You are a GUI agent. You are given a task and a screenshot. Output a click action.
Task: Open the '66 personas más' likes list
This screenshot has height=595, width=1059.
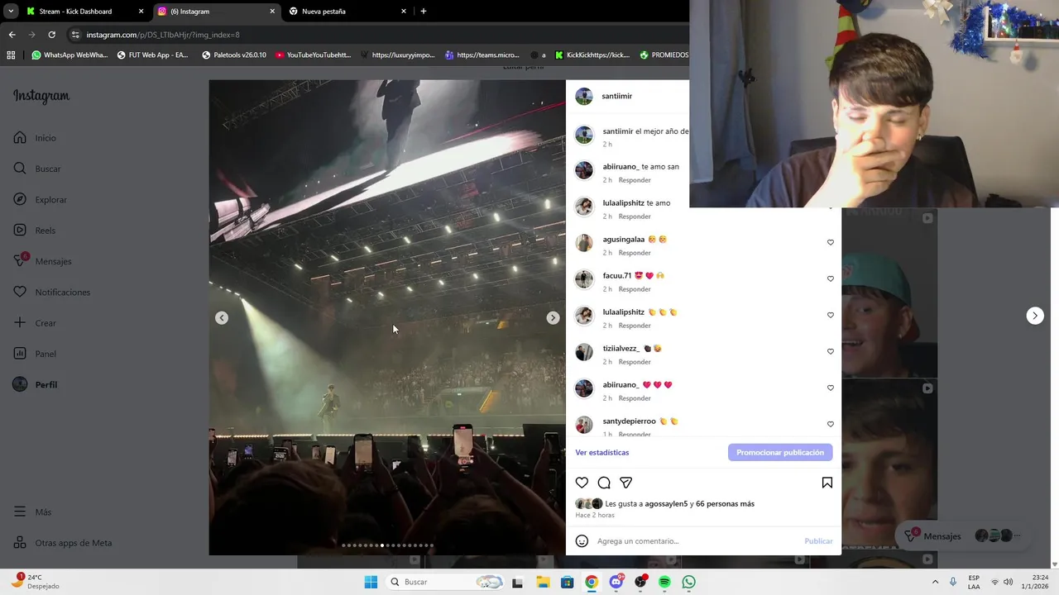click(725, 504)
